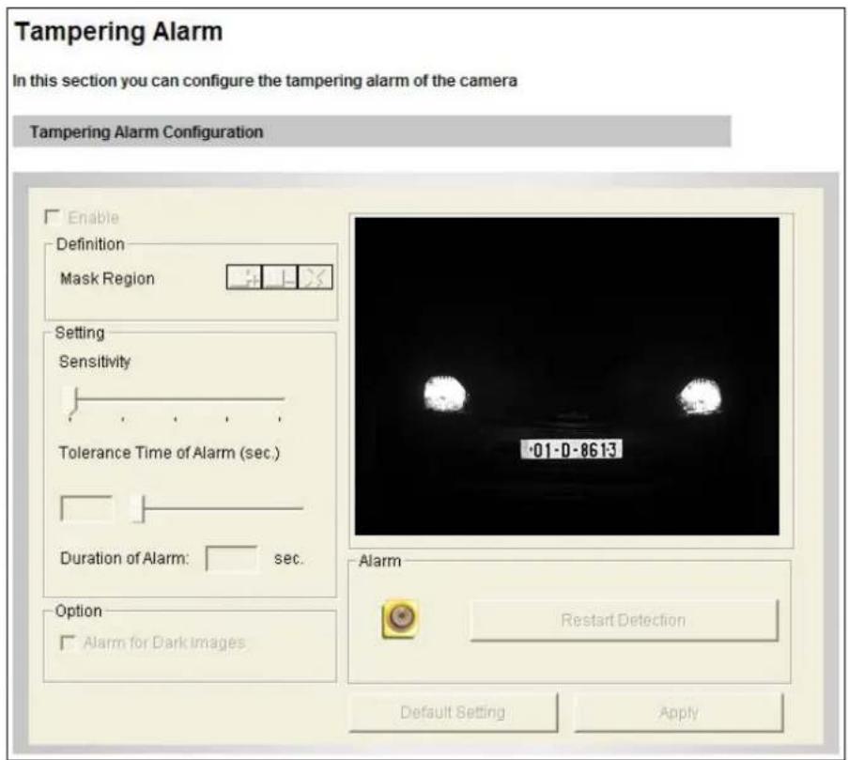Enable the tampering alarm checkbox
Viewport: 848px width, 760px height.
click(x=52, y=217)
